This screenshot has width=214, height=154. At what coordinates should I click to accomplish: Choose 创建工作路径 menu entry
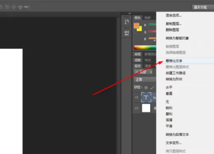176,73
